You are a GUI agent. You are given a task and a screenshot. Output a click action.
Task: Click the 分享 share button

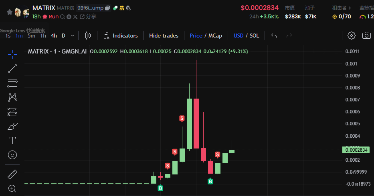click(88, 17)
